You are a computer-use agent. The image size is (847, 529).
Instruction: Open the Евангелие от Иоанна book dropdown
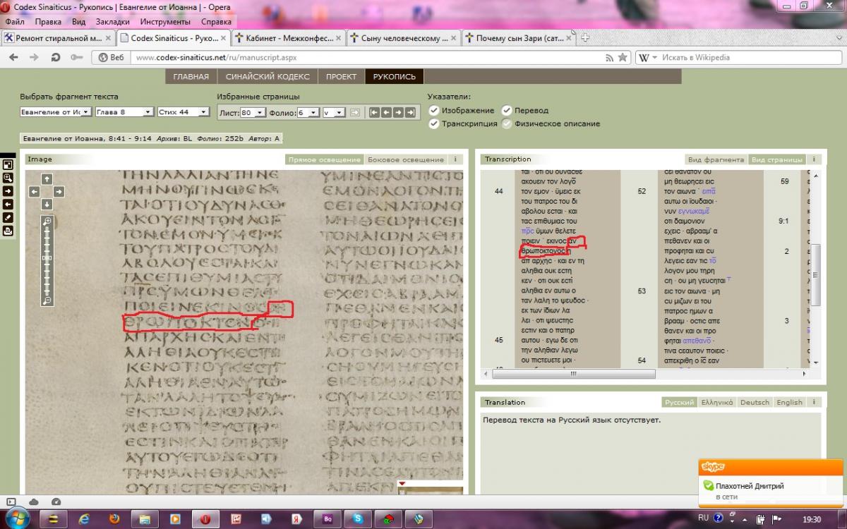pyautogui.click(x=56, y=112)
